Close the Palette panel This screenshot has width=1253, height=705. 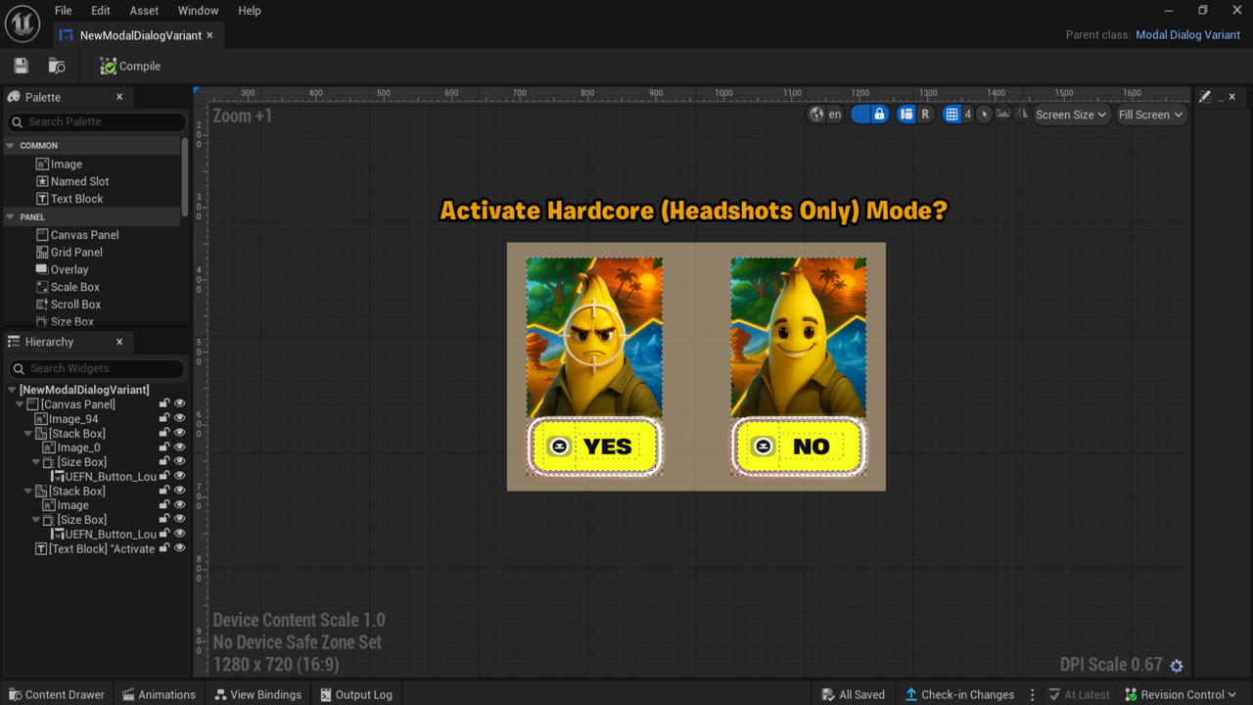click(119, 97)
